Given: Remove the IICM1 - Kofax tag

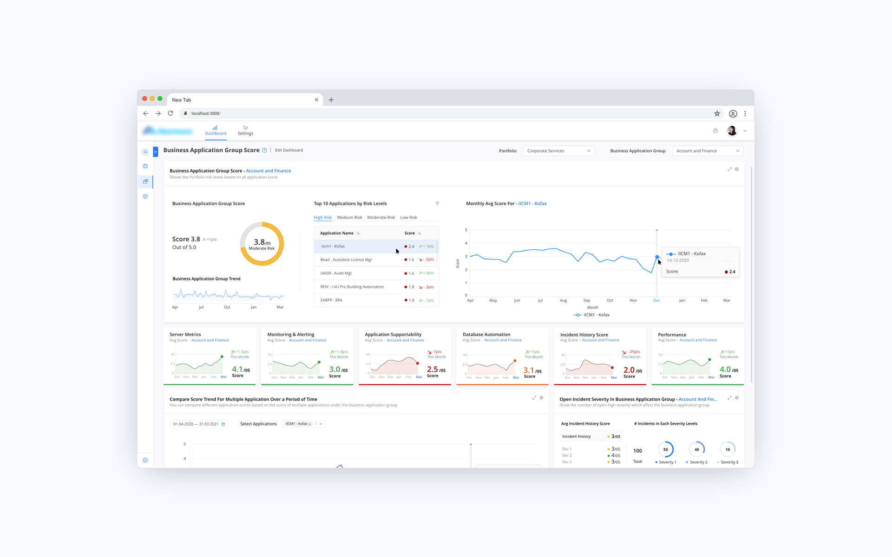Looking at the screenshot, I should click(x=310, y=424).
